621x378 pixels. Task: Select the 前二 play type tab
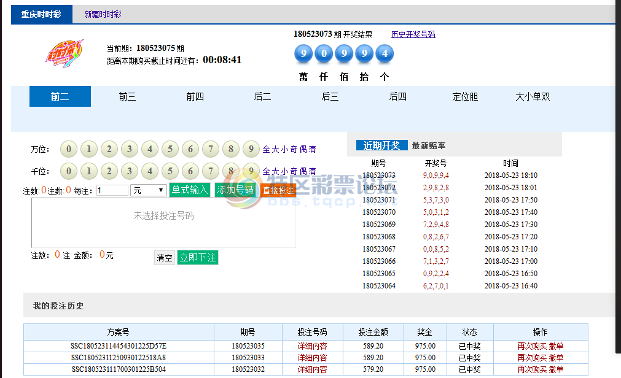pos(60,96)
